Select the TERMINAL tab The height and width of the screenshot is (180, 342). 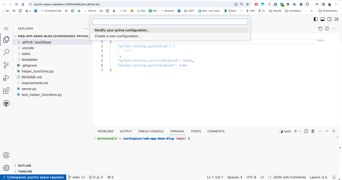tap(177, 131)
